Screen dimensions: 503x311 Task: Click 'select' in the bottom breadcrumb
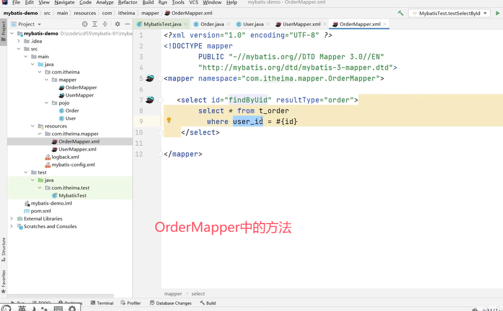(x=198, y=294)
